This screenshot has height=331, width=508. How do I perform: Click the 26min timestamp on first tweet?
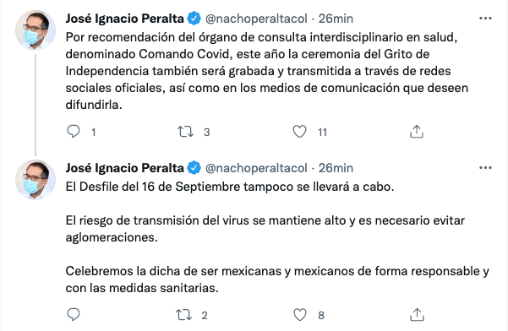pos(336,19)
